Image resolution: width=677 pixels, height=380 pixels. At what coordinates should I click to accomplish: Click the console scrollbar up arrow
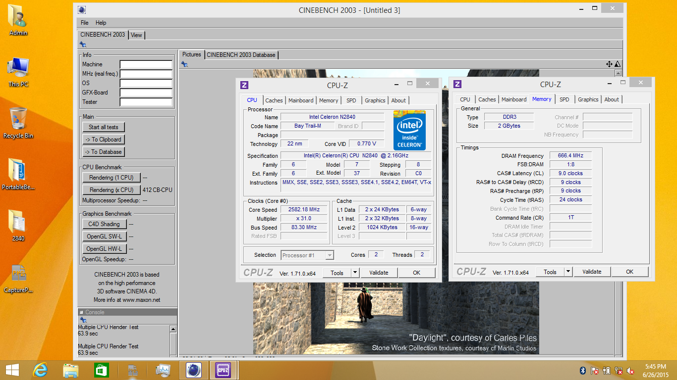(173, 329)
